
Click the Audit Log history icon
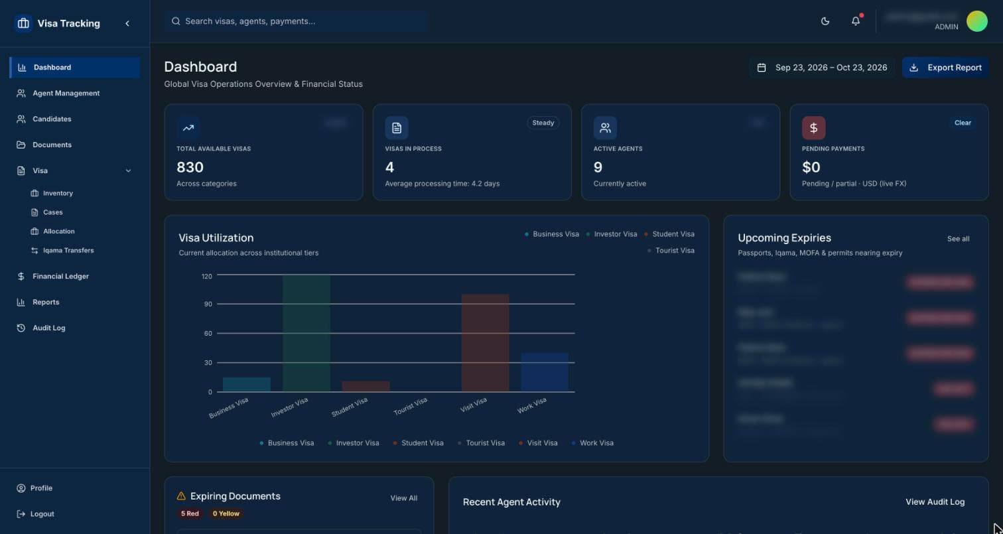(x=21, y=328)
